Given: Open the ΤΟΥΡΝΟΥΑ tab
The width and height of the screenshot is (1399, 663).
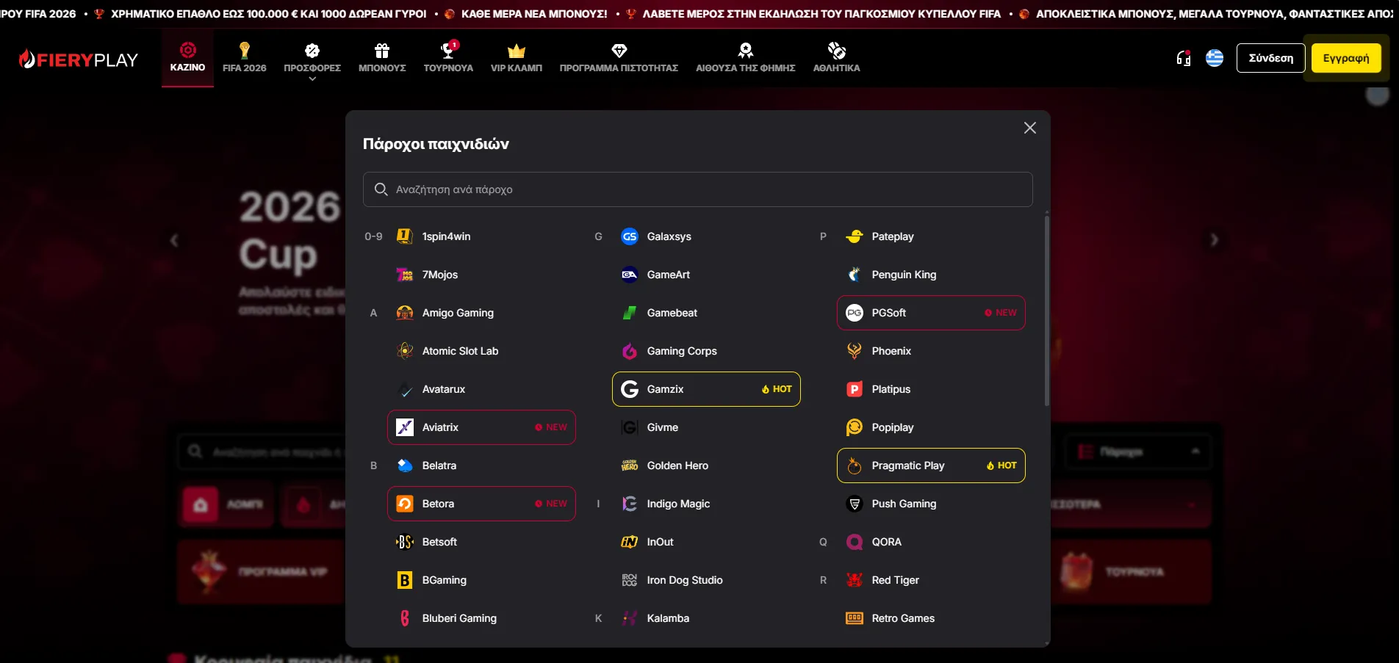Looking at the screenshot, I should tap(448, 58).
